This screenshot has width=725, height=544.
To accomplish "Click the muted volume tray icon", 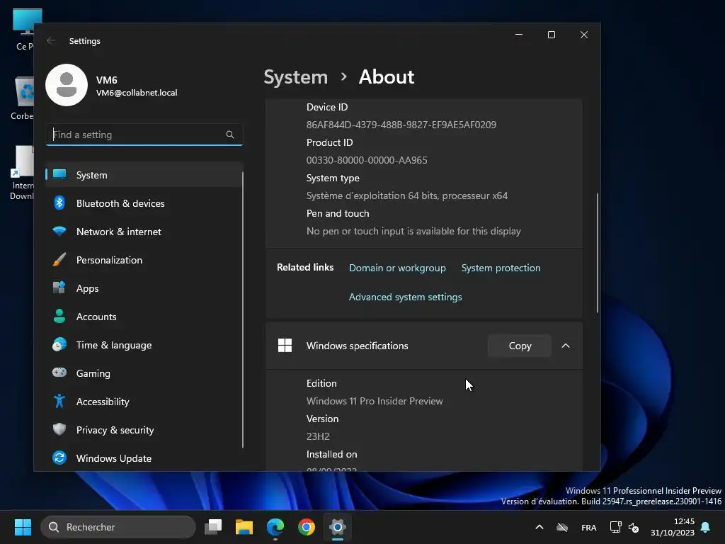I will click(x=634, y=527).
